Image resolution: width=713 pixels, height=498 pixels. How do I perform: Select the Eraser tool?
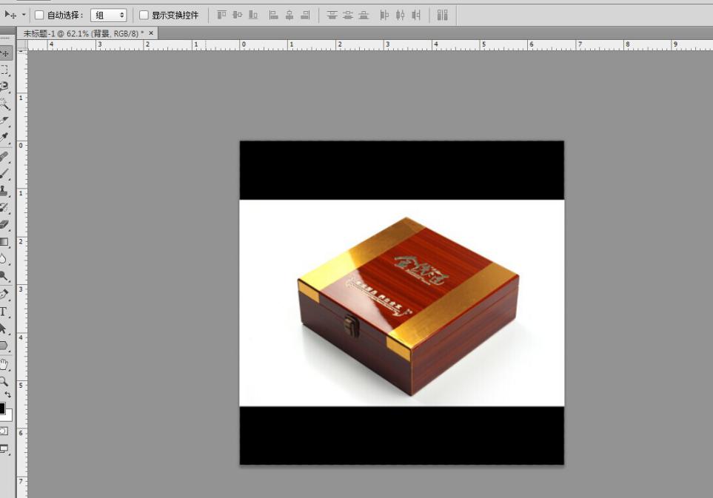4,225
